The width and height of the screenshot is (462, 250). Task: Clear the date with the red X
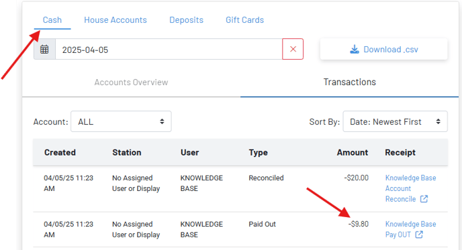pos(293,49)
